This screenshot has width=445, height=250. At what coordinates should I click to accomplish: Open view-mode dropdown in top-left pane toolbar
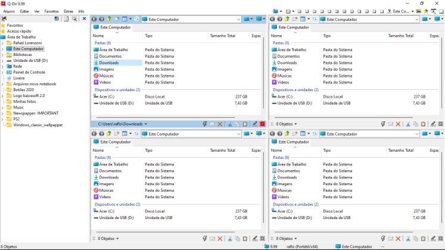click(130, 19)
